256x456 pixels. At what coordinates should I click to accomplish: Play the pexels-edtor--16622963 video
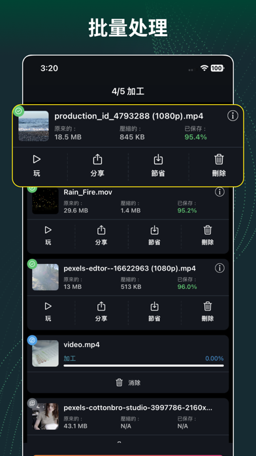(48, 312)
